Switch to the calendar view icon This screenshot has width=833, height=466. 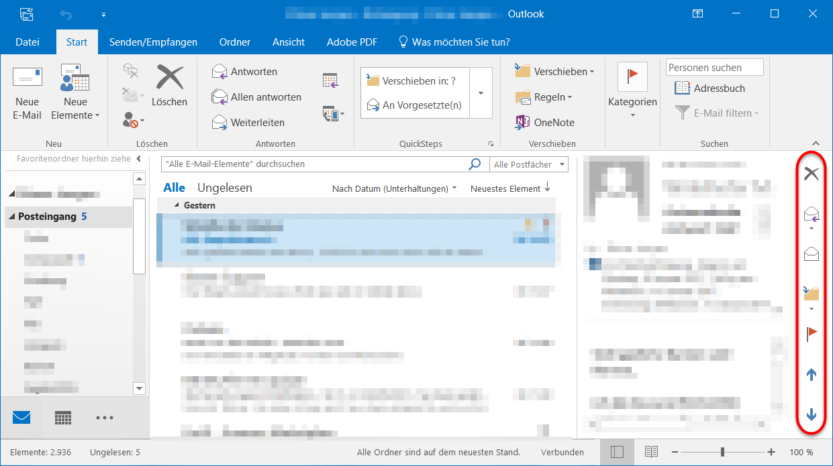click(62, 417)
